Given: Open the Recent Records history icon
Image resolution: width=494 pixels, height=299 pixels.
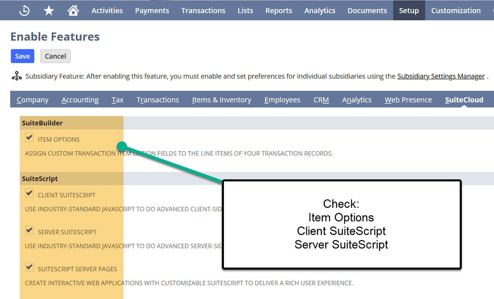Looking at the screenshot, I should (24, 11).
